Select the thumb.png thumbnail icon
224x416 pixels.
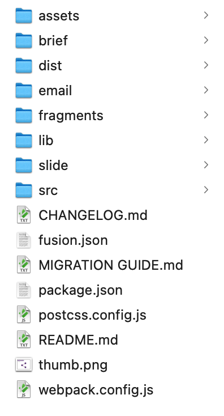point(24,364)
